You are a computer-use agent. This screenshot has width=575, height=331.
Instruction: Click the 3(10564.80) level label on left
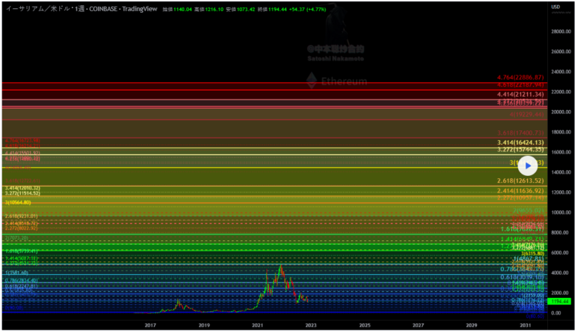point(17,203)
